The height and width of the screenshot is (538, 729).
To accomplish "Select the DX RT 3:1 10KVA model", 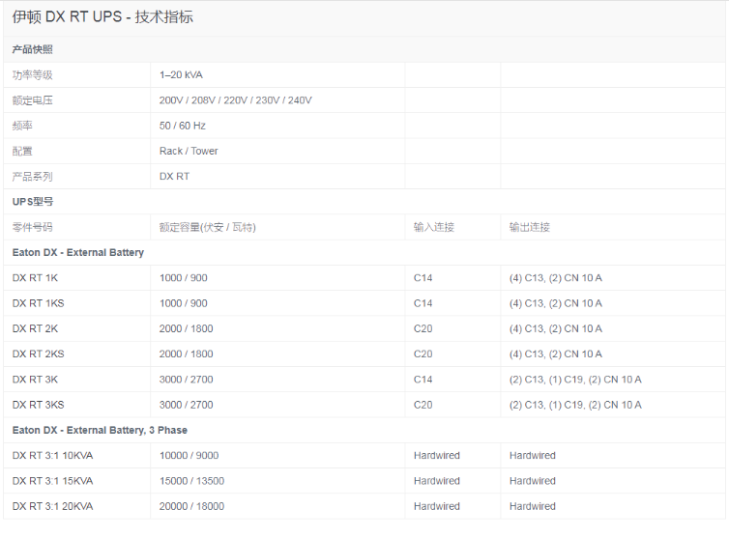I will (x=52, y=455).
